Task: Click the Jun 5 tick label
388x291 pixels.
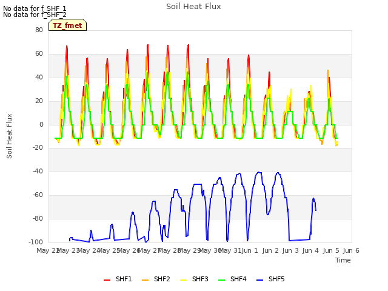Action: click(331, 250)
